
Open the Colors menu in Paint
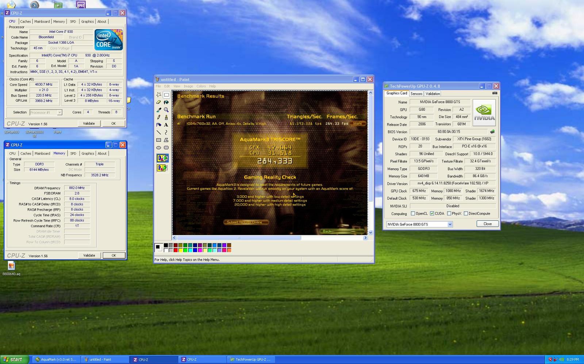pos(201,86)
